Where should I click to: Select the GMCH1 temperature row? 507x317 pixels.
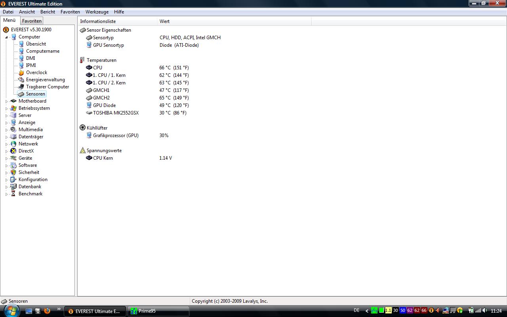point(137,90)
